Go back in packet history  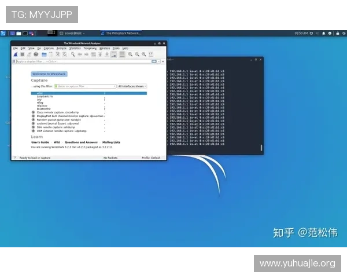click(x=80, y=54)
